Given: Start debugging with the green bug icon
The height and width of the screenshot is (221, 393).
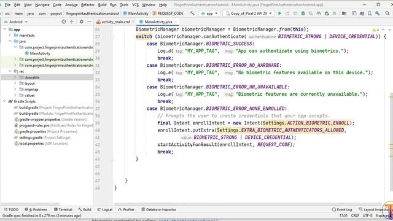Looking at the screenshot, I should coord(303,14).
